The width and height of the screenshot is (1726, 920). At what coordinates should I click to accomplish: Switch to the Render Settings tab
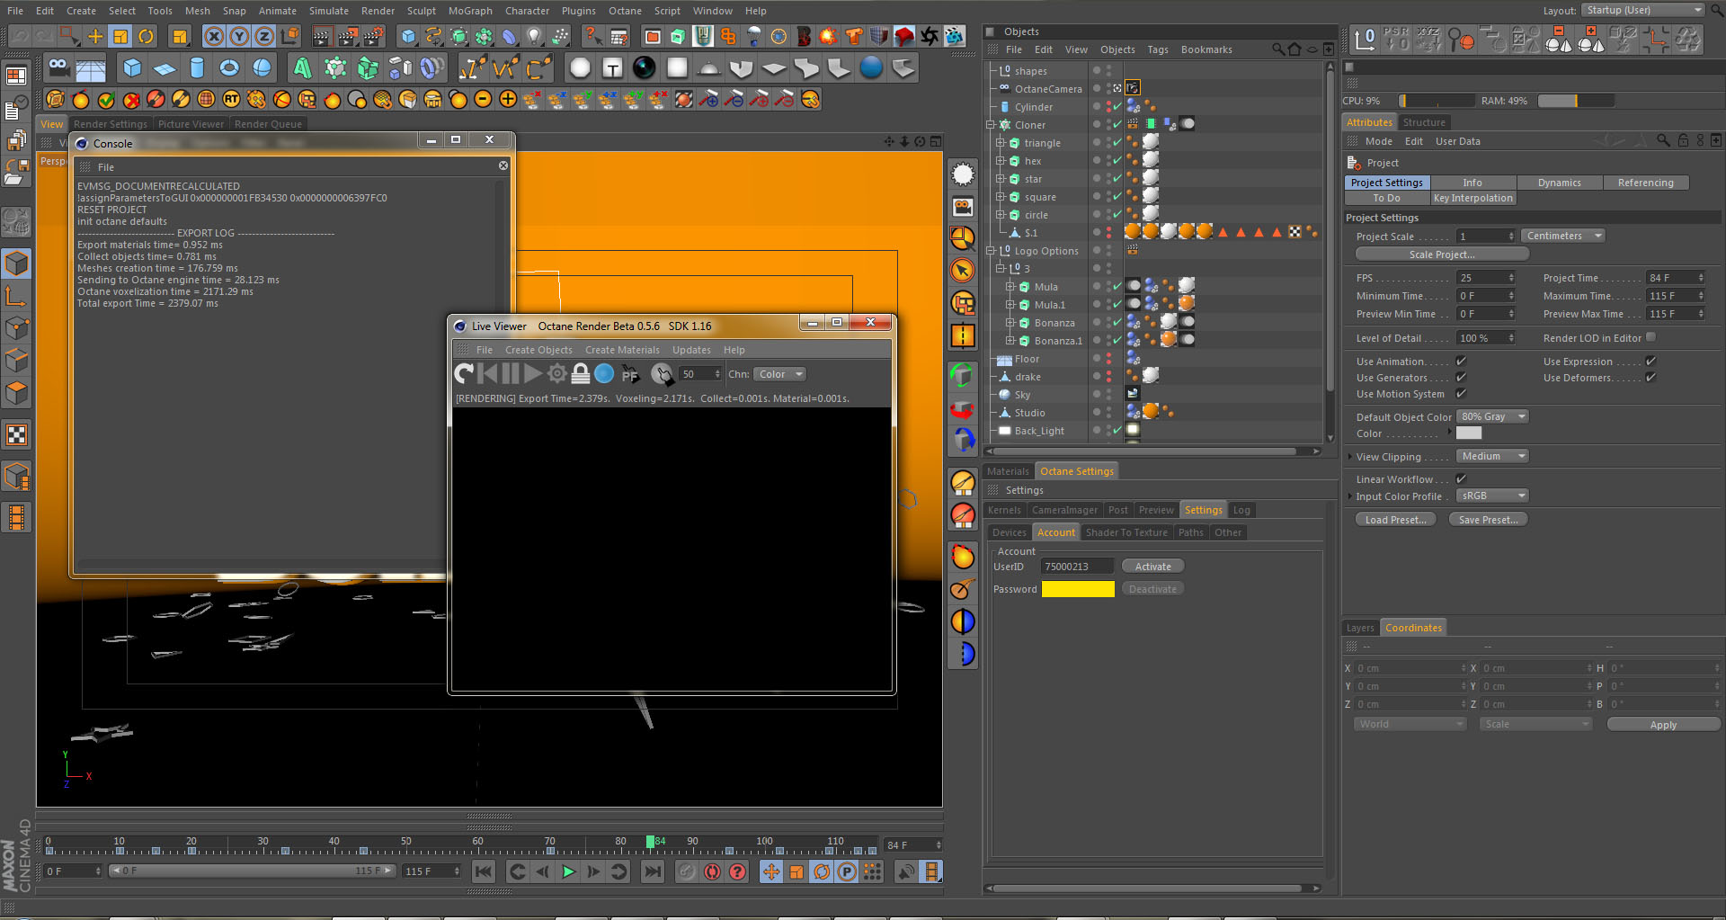111,124
